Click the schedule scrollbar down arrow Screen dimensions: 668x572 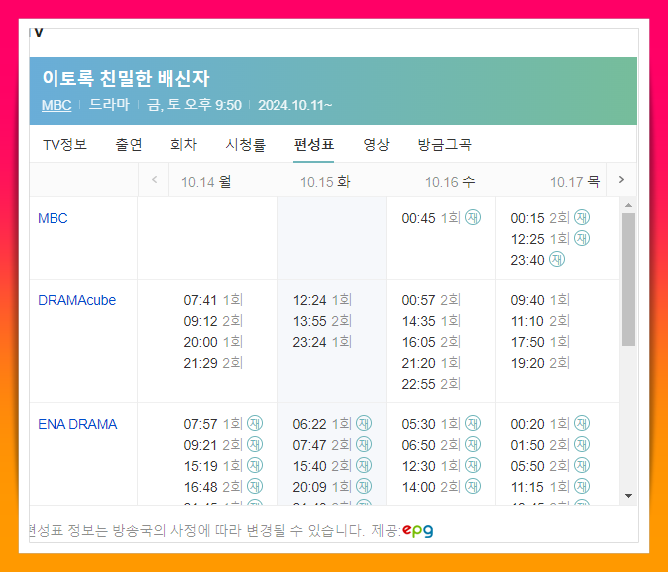[628, 496]
